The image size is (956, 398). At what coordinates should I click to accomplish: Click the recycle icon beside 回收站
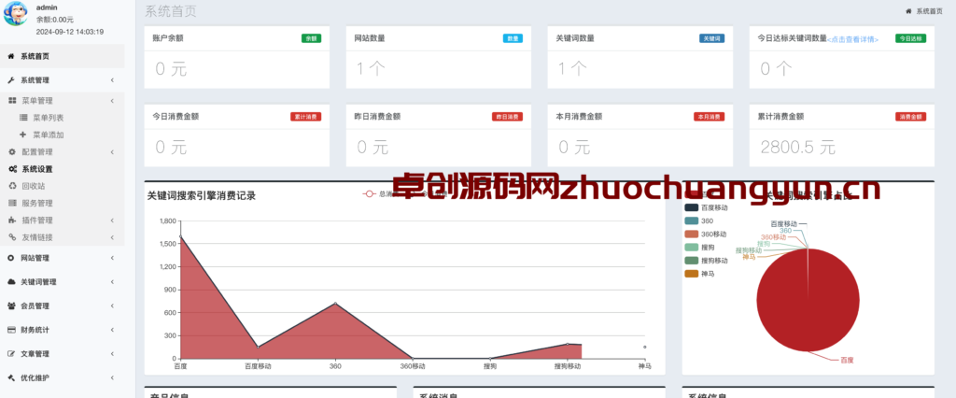[12, 186]
